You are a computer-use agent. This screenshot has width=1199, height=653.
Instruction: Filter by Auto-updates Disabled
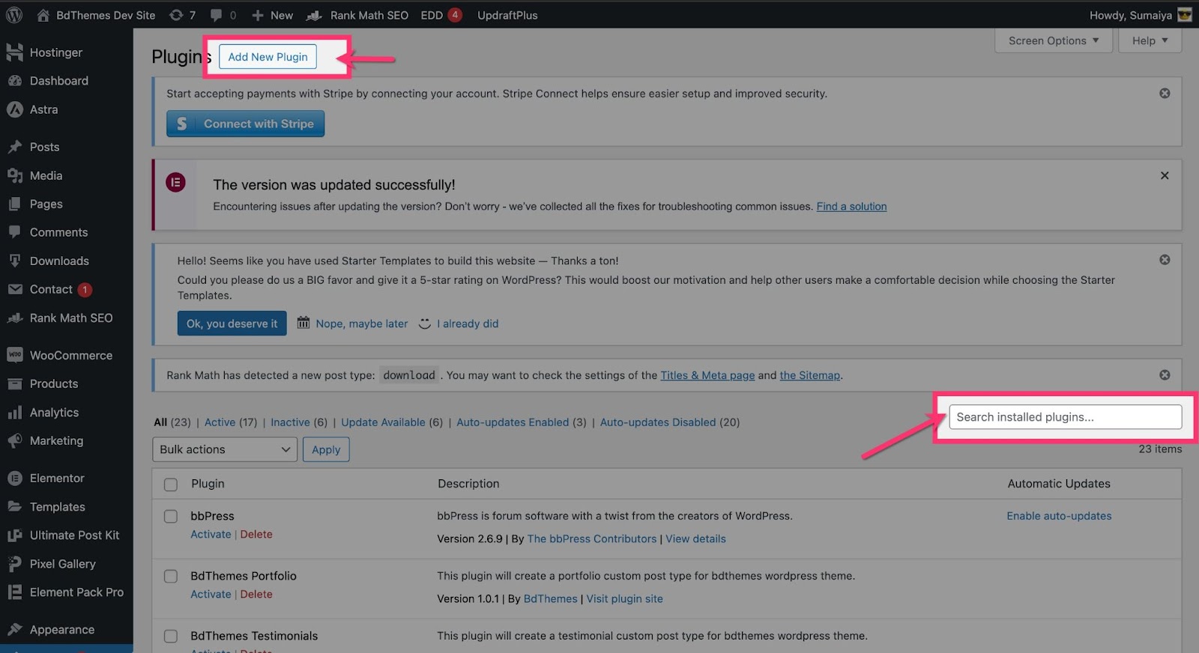click(x=658, y=422)
